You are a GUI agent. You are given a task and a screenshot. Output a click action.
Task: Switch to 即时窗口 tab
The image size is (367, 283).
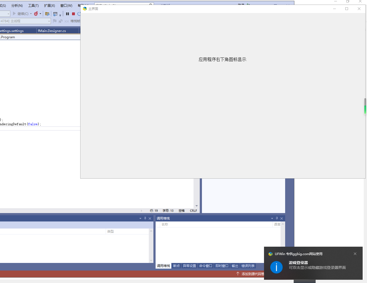(222, 266)
